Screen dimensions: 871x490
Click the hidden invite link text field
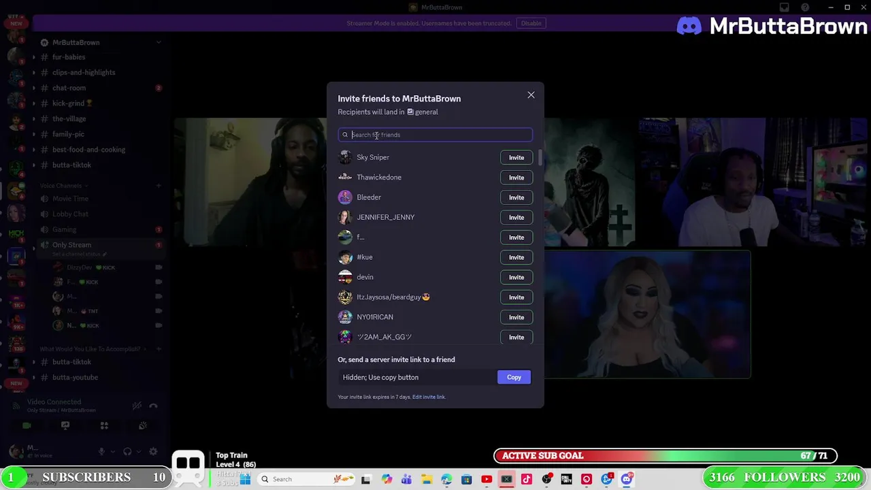pos(417,377)
